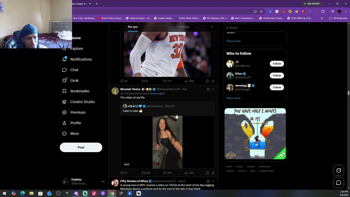Open Chrome media controls icon

click(x=332, y=11)
